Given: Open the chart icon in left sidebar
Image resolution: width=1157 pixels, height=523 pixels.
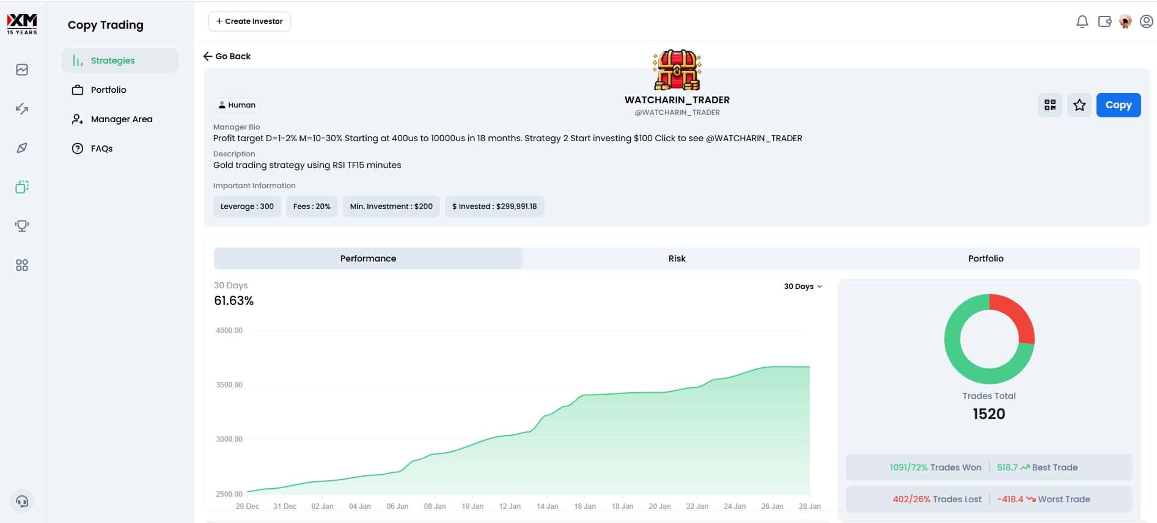Looking at the screenshot, I should click(x=22, y=70).
